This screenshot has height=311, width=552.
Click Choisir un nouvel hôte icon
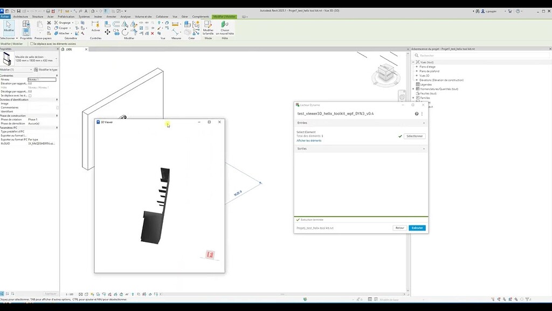click(x=225, y=28)
